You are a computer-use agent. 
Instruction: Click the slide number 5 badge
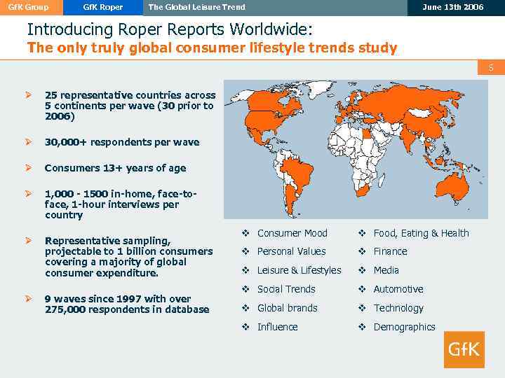click(491, 67)
